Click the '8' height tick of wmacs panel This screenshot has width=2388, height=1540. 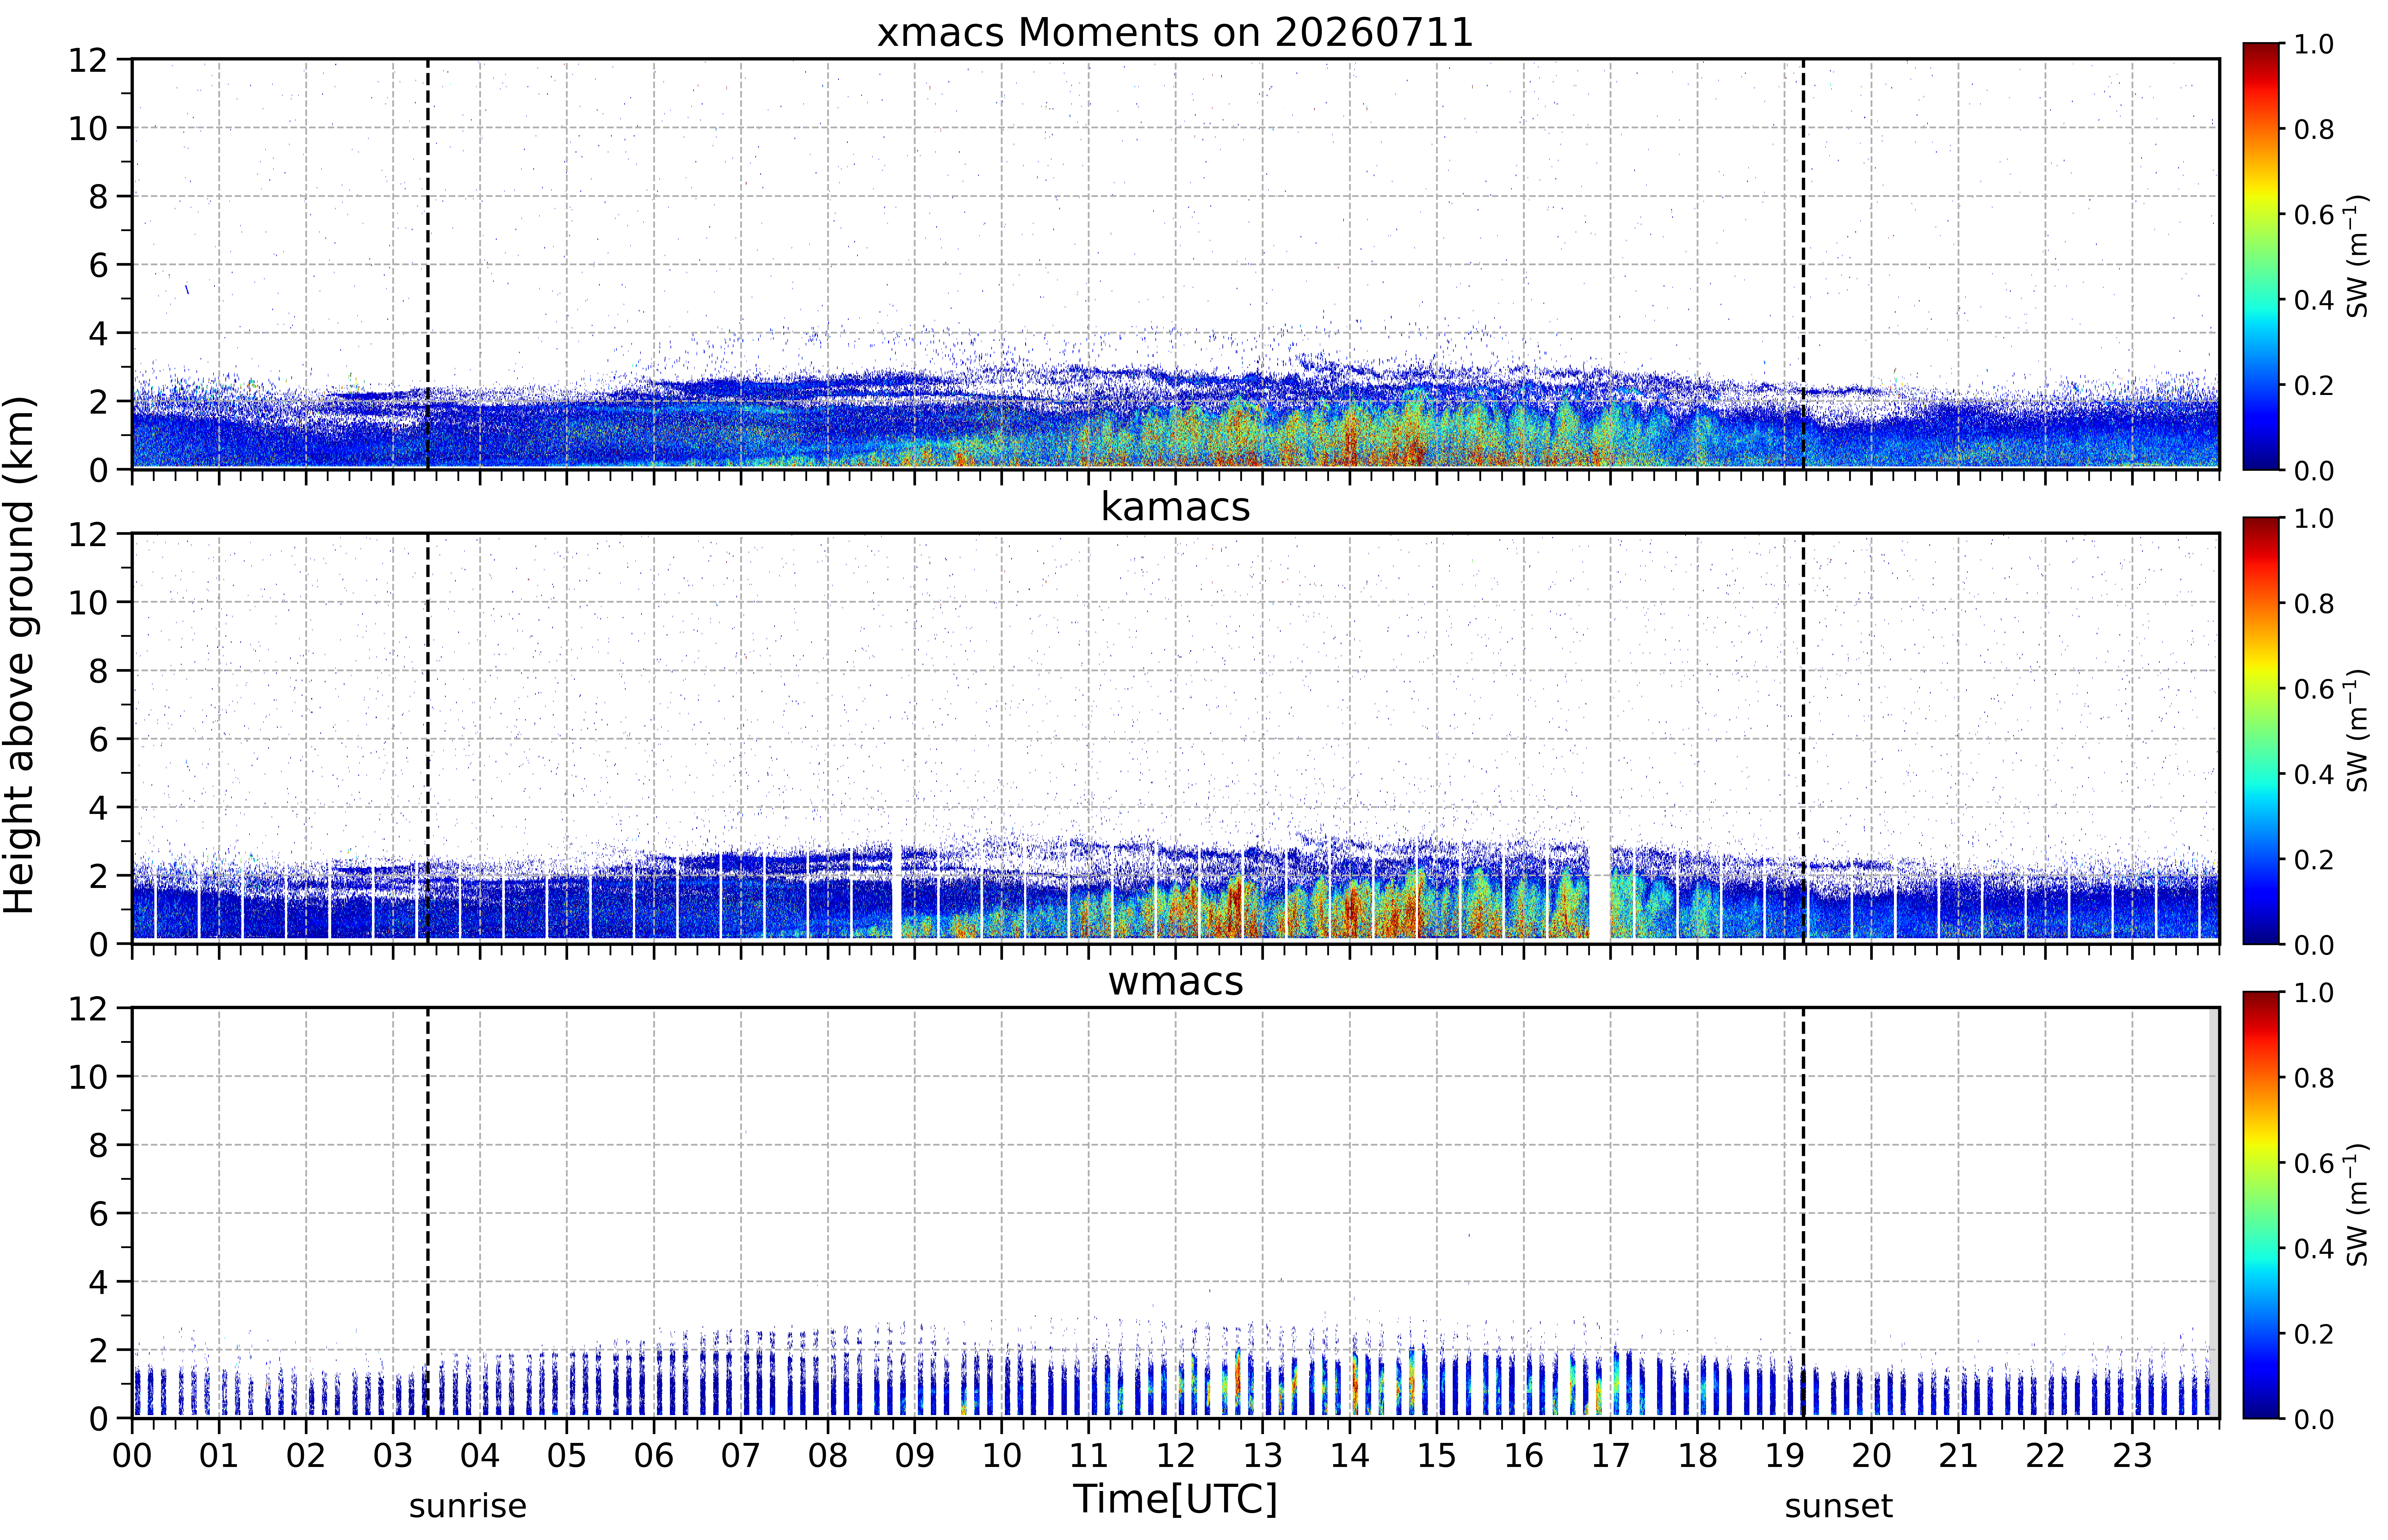[x=98, y=1145]
